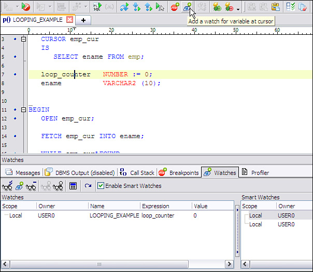Click the Run to Cursor icon
Viewport: 313px width, 272px height.
click(x=160, y=7)
